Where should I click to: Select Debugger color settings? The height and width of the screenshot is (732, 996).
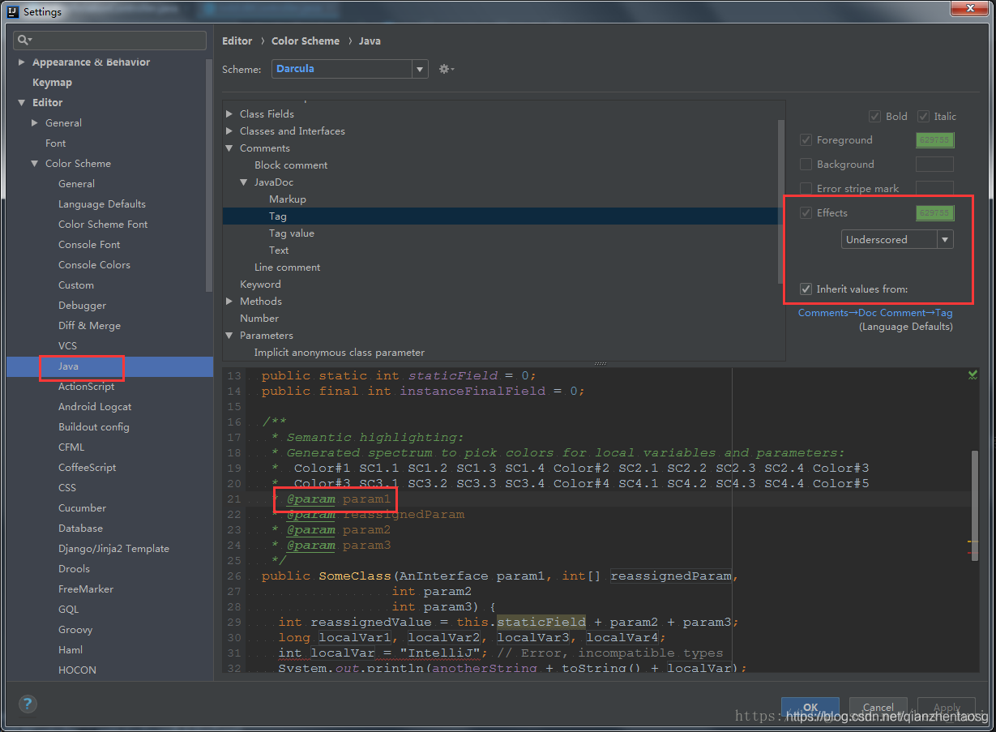coord(82,306)
